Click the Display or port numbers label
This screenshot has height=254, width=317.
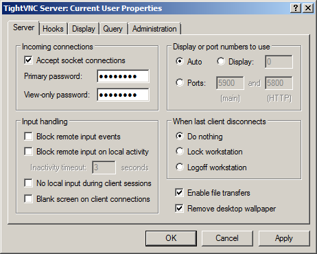pyautogui.click(x=222, y=47)
